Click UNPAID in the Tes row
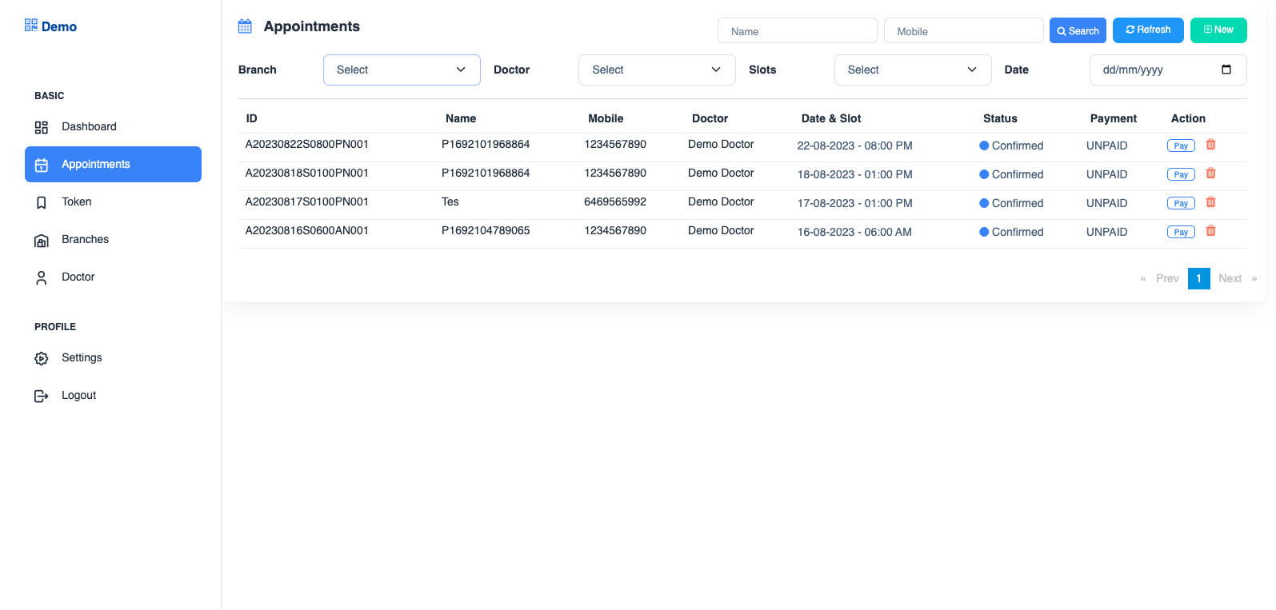Viewport: 1276px width, 610px height. coord(1106,203)
